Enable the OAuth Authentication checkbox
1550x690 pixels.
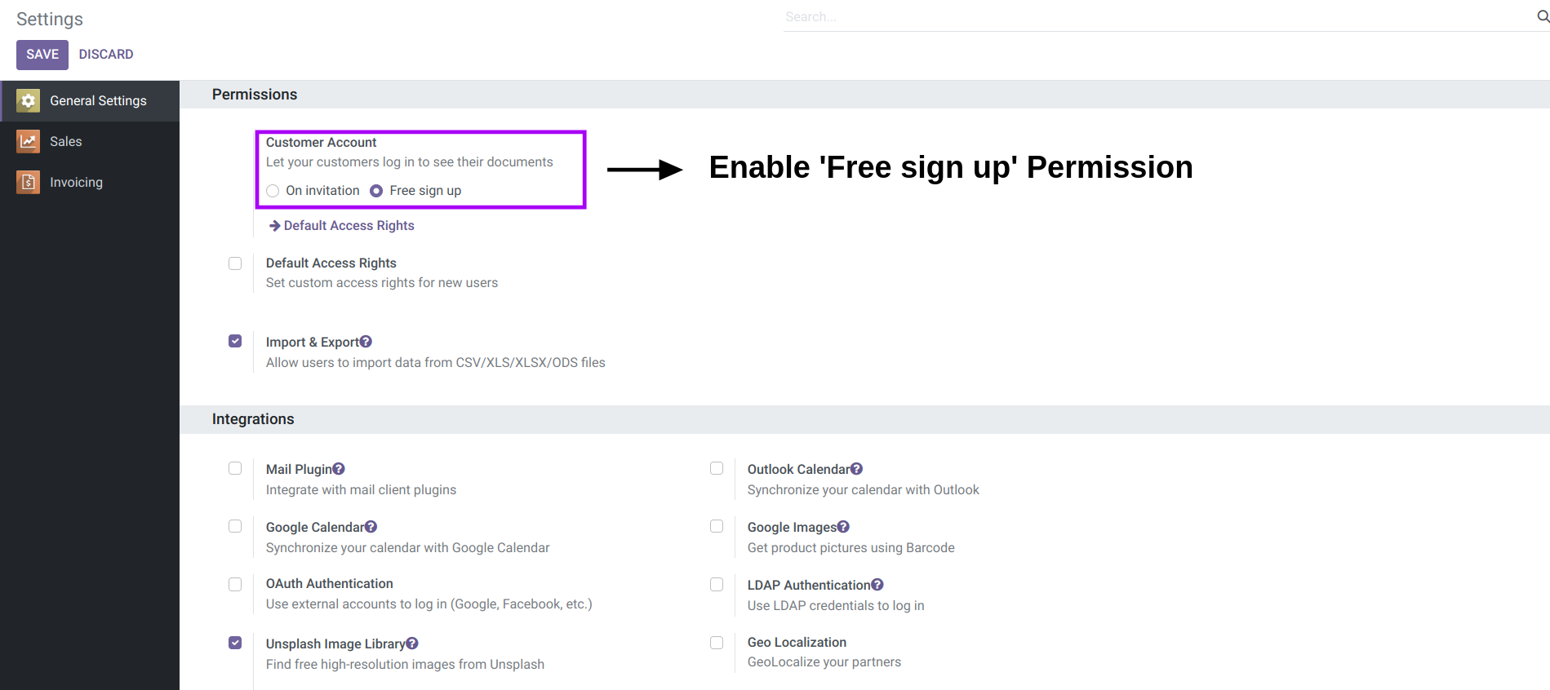235,584
